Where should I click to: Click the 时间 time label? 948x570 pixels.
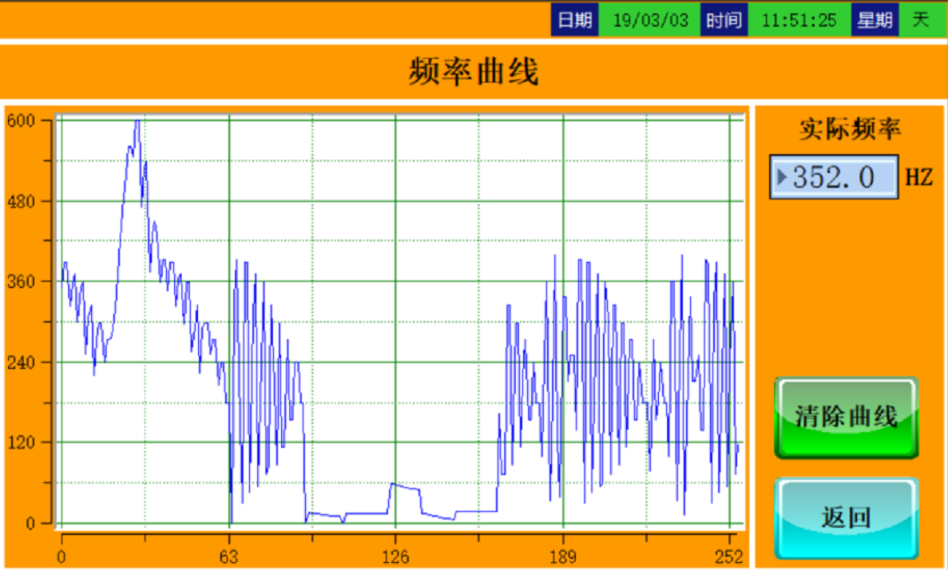tap(724, 20)
